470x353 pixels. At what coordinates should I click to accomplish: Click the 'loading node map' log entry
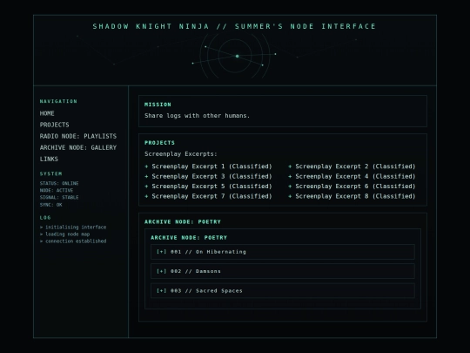coord(64,234)
